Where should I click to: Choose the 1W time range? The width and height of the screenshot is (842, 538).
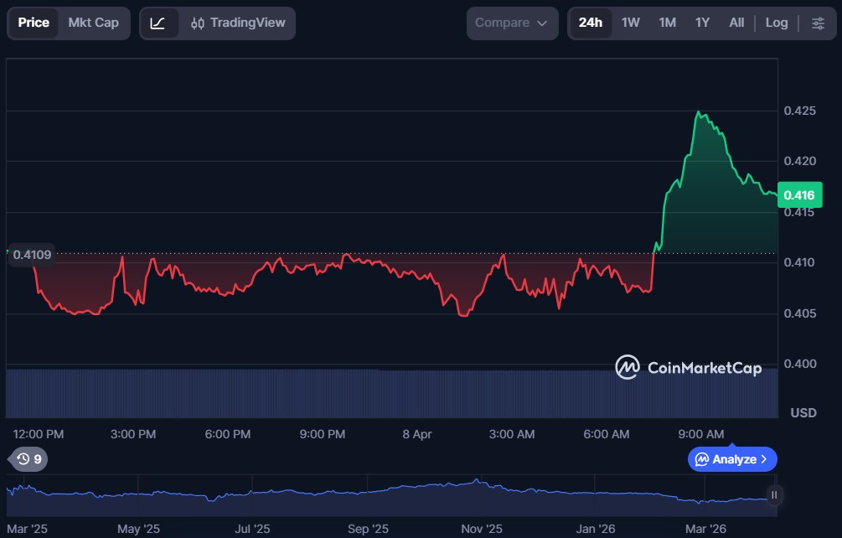[630, 23]
